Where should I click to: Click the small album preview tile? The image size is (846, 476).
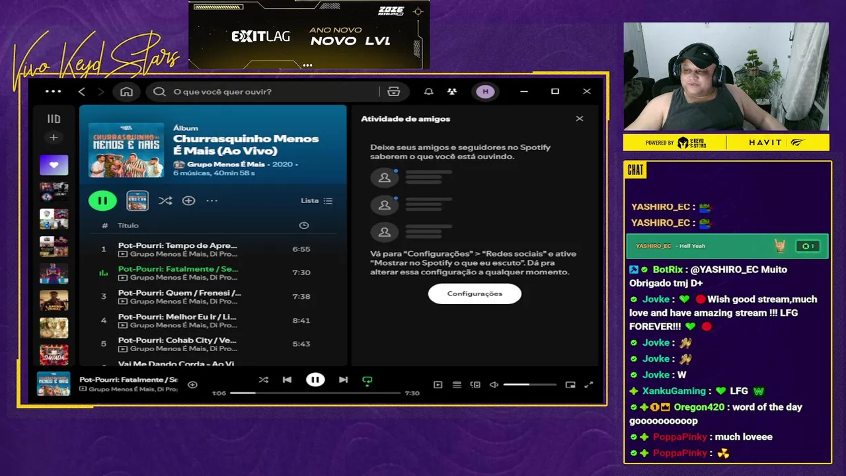tap(137, 200)
